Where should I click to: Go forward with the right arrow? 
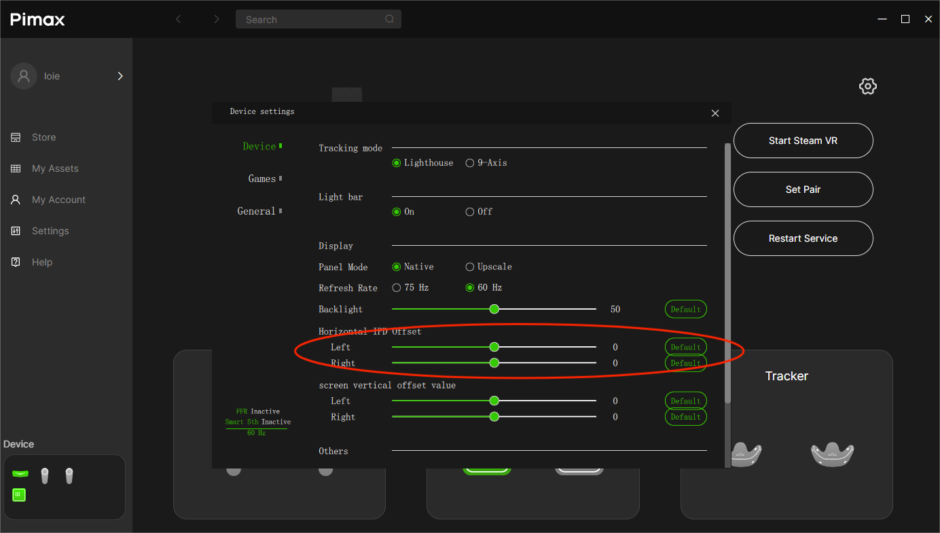pos(217,19)
